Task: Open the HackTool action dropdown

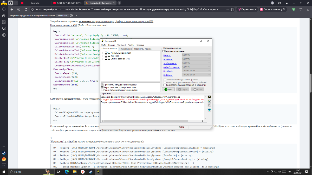Action: pyautogui.click(x=196, y=71)
